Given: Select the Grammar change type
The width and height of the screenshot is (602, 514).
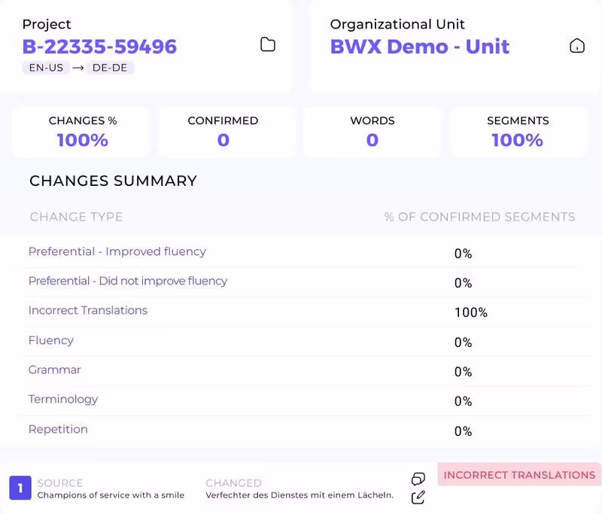Looking at the screenshot, I should pos(54,370).
